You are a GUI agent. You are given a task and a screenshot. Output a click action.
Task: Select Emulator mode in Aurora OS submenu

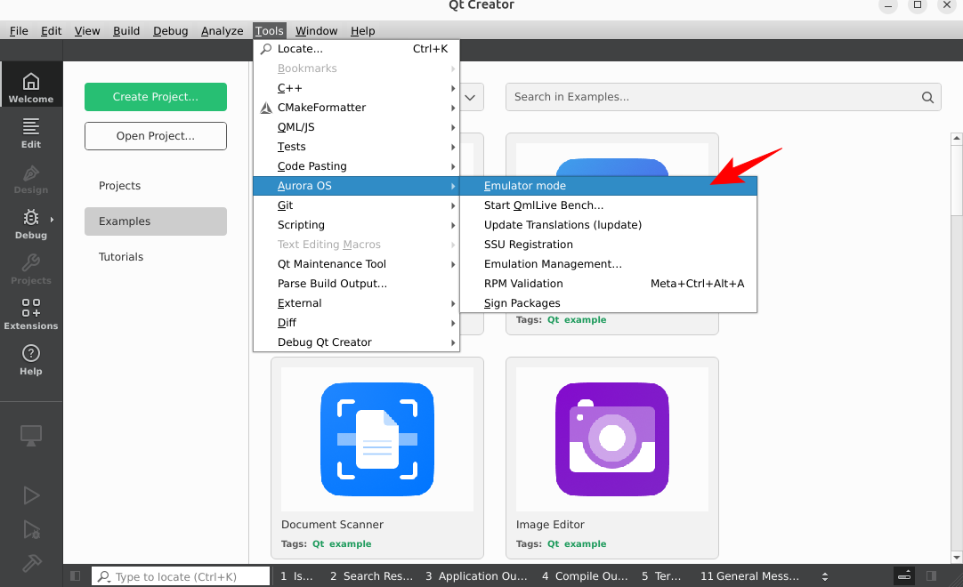tap(608, 185)
